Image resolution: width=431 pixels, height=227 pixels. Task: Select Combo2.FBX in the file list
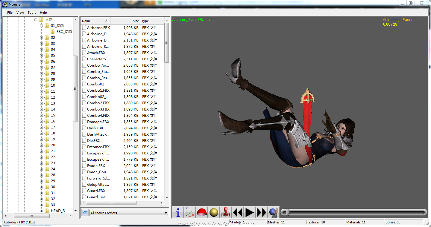click(98, 103)
